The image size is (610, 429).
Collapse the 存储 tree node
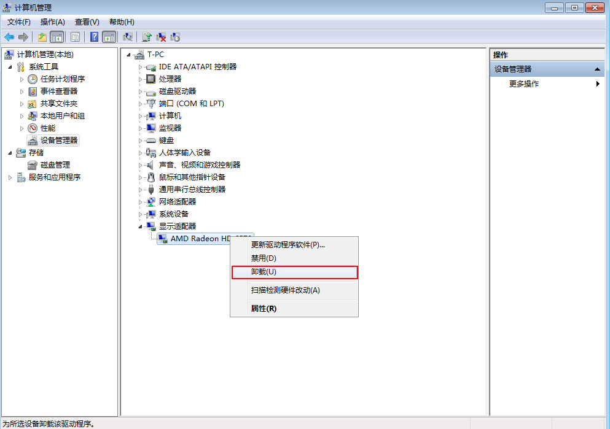pyautogui.click(x=10, y=153)
